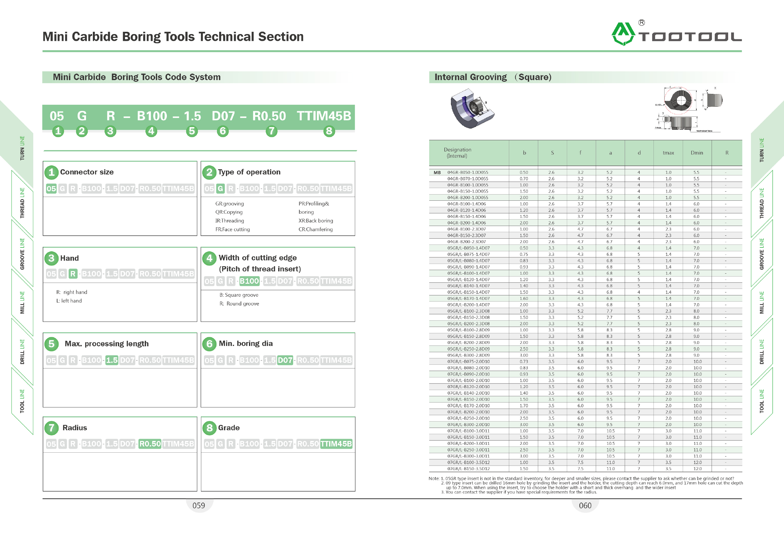Click the green circled number 1 under code 05

point(58,131)
